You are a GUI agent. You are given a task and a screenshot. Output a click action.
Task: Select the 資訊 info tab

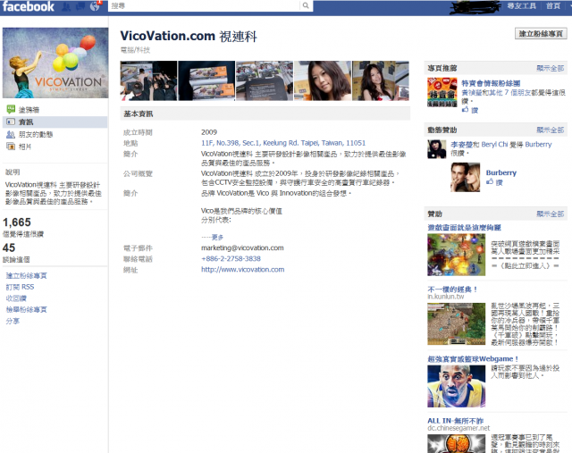[x=55, y=122]
